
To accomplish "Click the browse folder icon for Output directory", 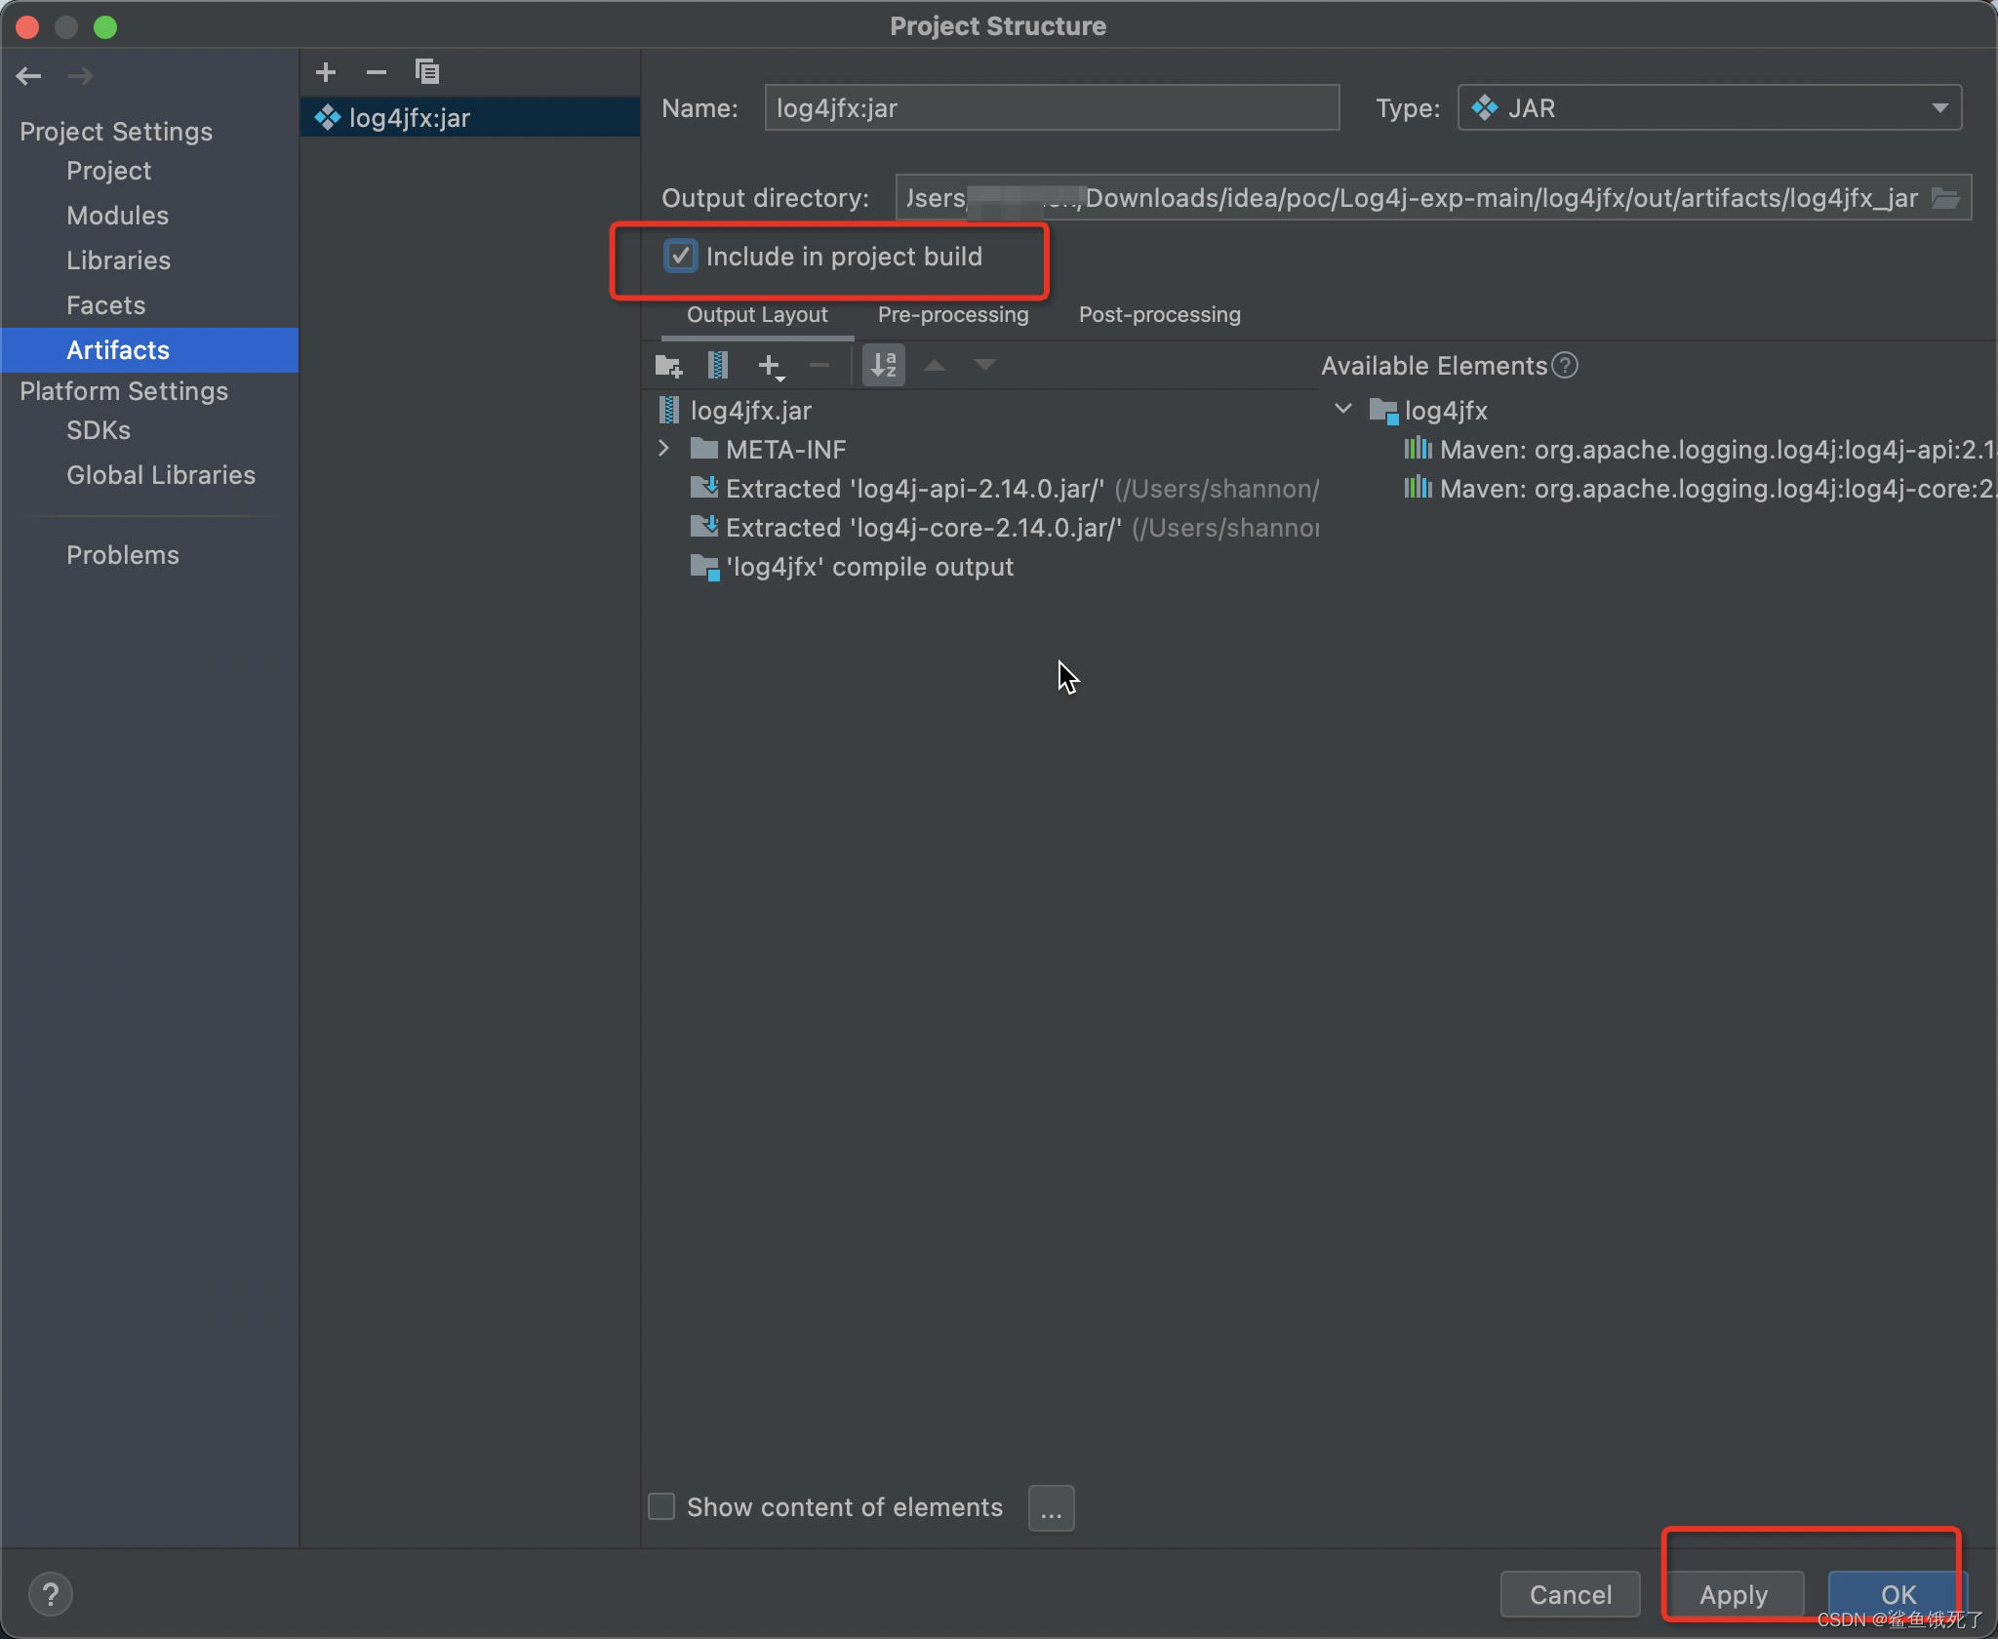I will (1945, 198).
